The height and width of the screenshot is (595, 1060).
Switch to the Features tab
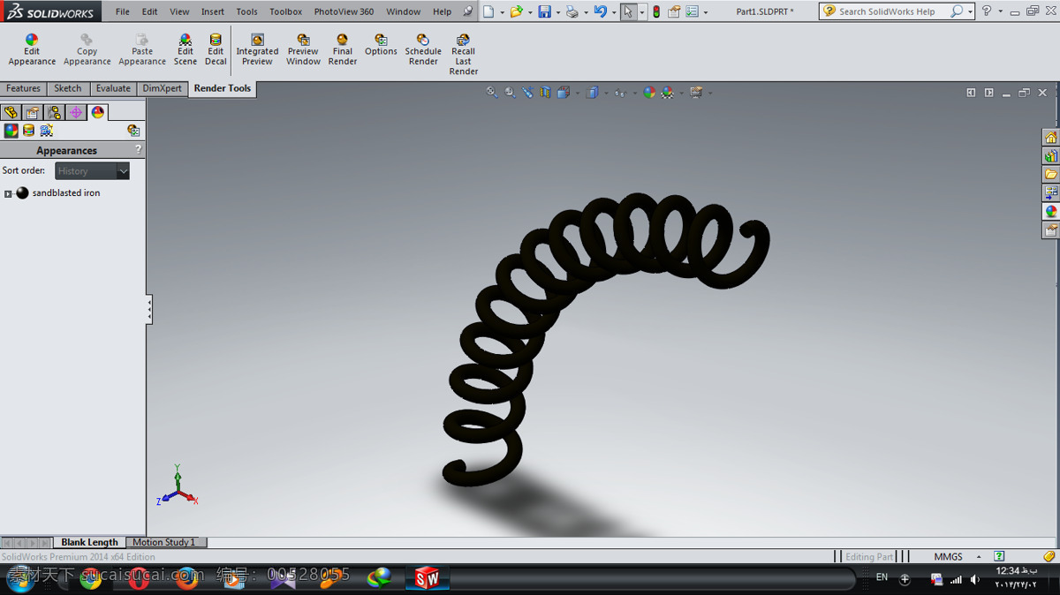(x=23, y=88)
